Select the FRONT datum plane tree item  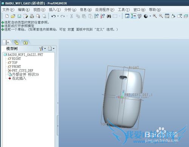tap(14, 67)
